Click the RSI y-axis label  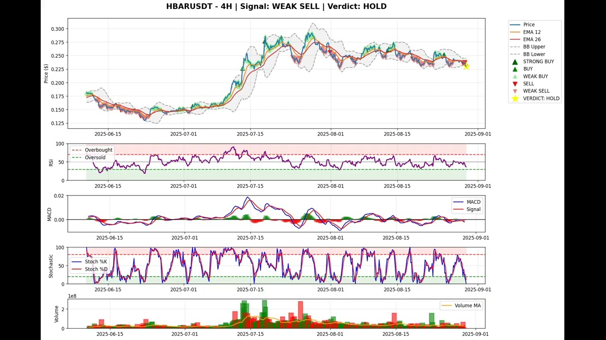click(51, 162)
